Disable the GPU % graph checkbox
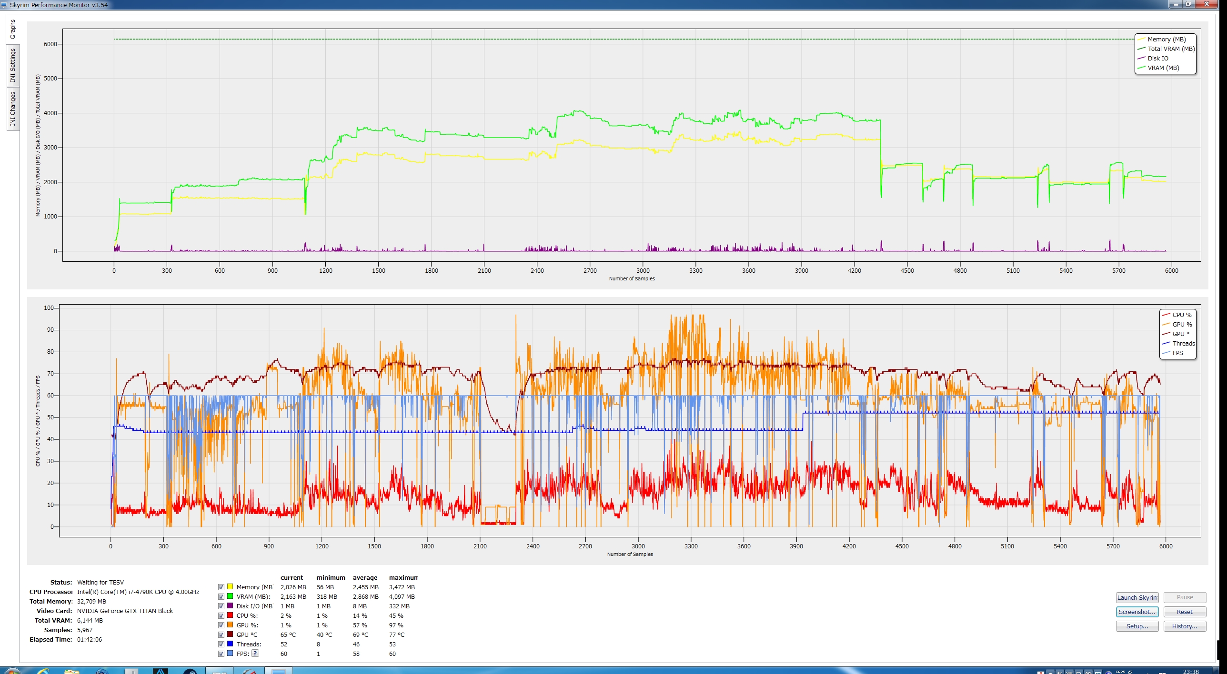 pyautogui.click(x=221, y=625)
